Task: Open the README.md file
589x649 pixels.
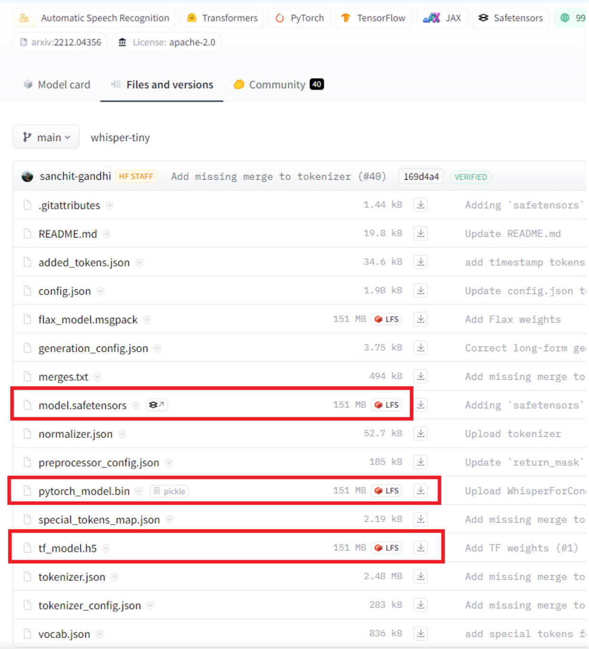Action: [68, 234]
